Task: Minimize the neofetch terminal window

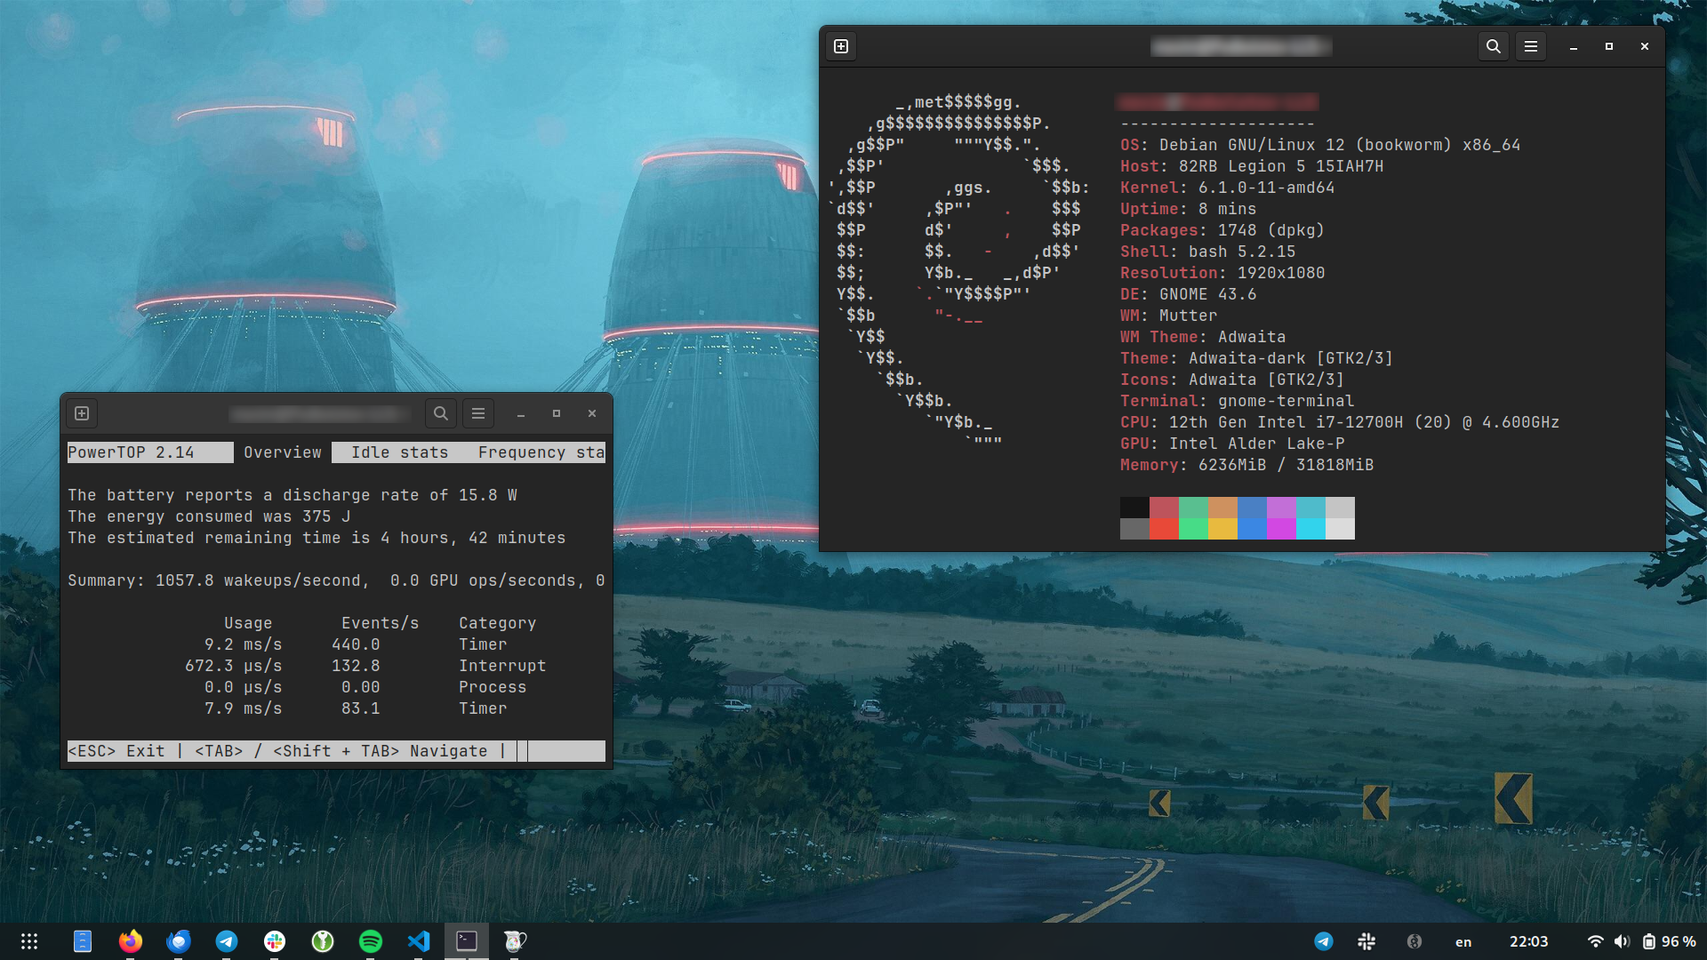Action: click(x=1574, y=47)
